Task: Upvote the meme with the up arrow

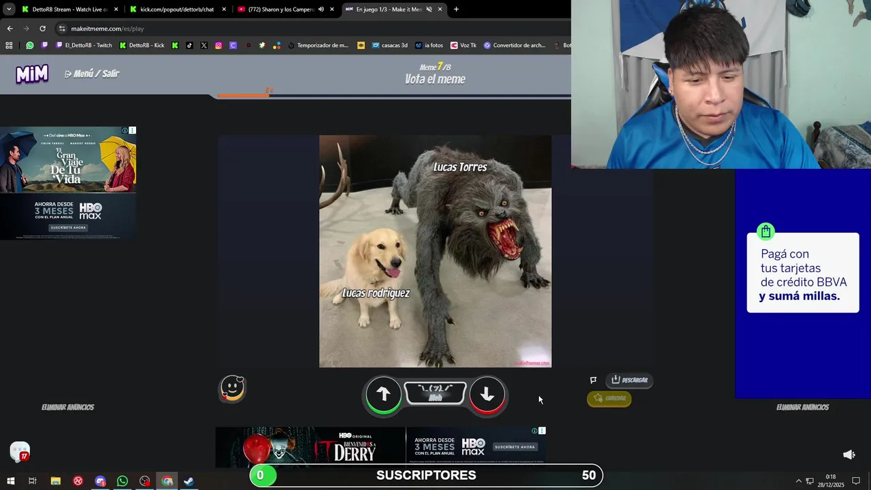Action: pos(383,394)
